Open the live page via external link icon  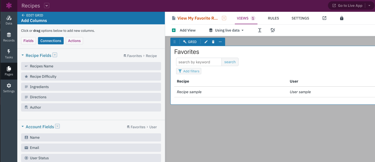(324, 18)
